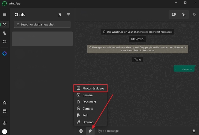
Task: Start a new chat with compose icon
Action: [x=59, y=14]
